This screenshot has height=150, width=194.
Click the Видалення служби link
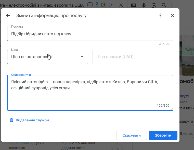(x=32, y=120)
